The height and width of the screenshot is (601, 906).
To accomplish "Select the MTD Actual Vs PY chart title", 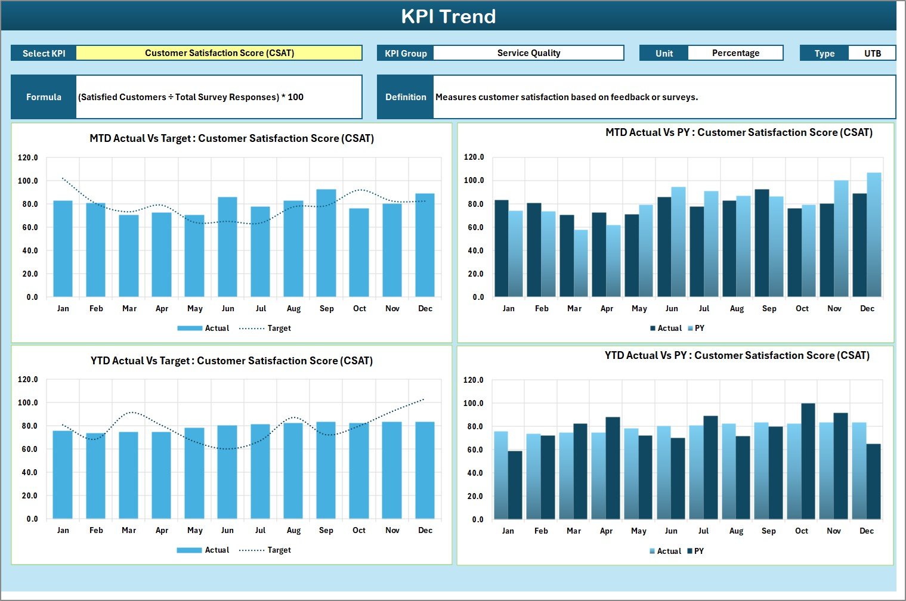I will tap(738, 132).
